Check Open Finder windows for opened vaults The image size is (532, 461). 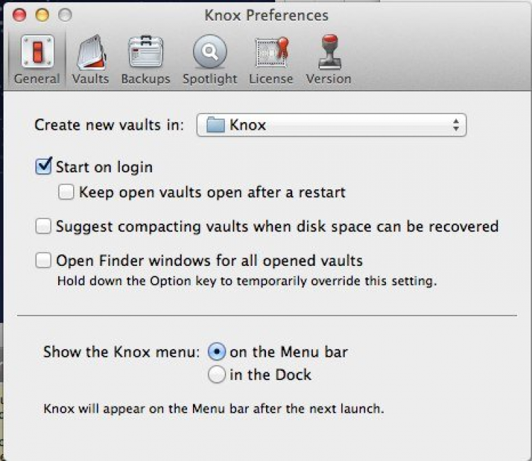(x=44, y=261)
